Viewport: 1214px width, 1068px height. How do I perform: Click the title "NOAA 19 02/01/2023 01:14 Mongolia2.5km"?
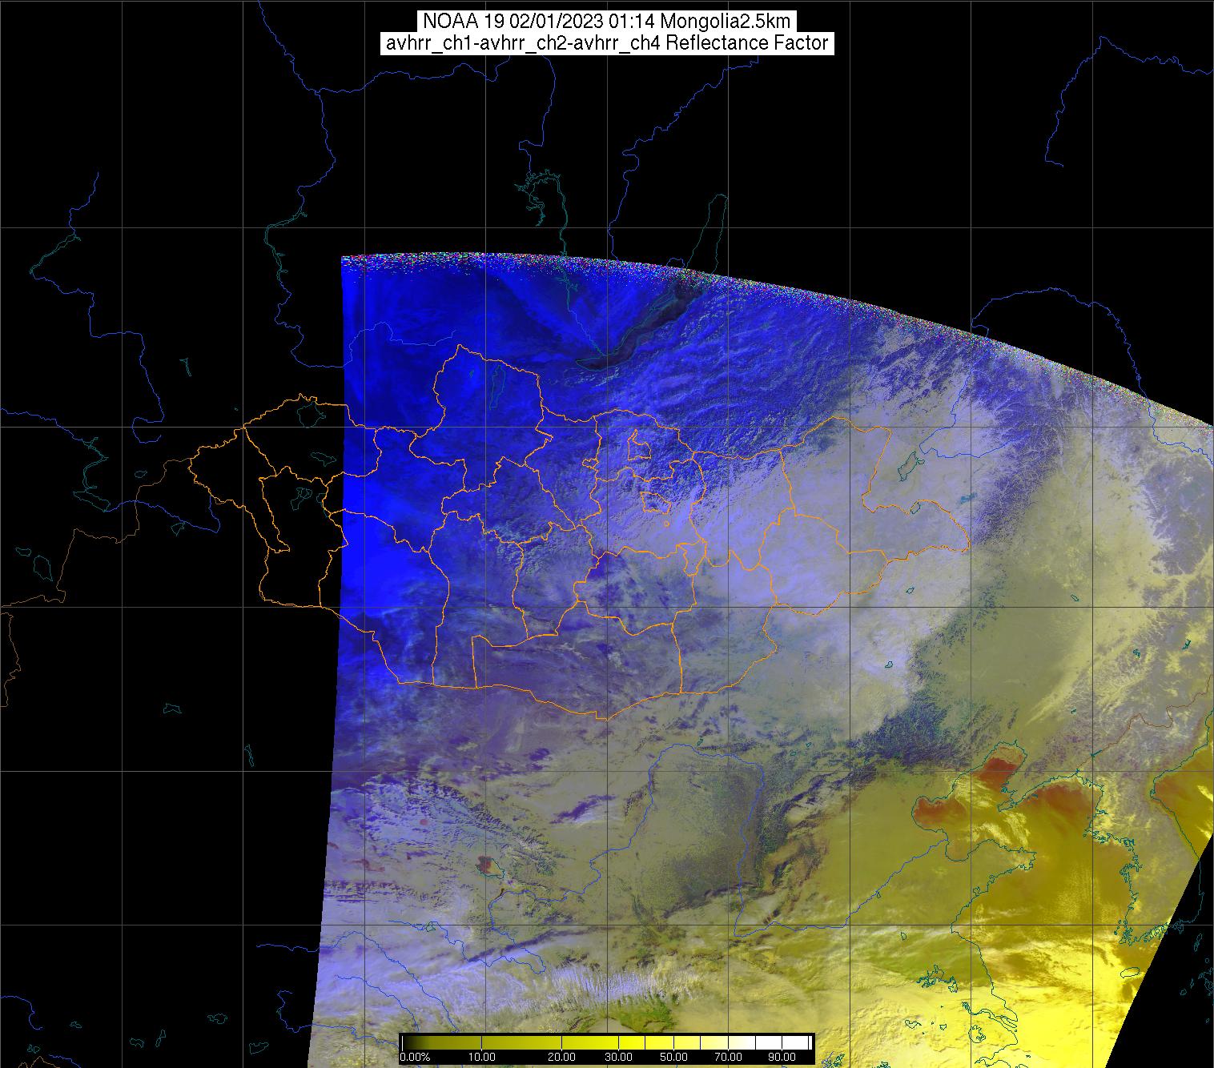606,21
